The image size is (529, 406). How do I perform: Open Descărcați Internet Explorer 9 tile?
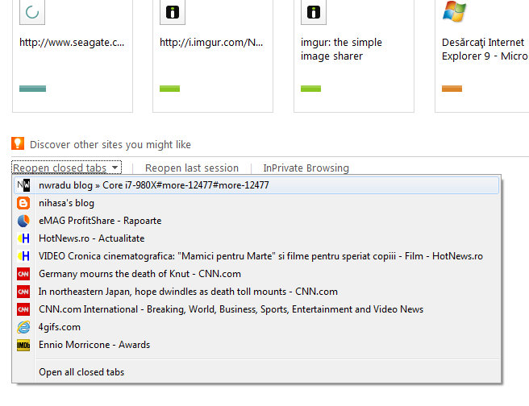click(482, 56)
